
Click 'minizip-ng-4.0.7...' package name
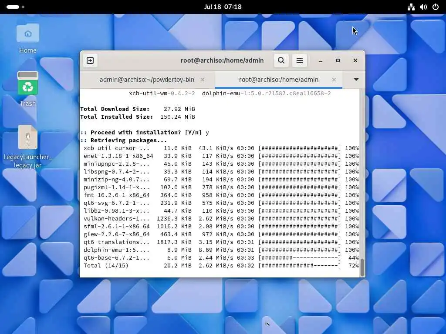pyautogui.click(x=117, y=180)
